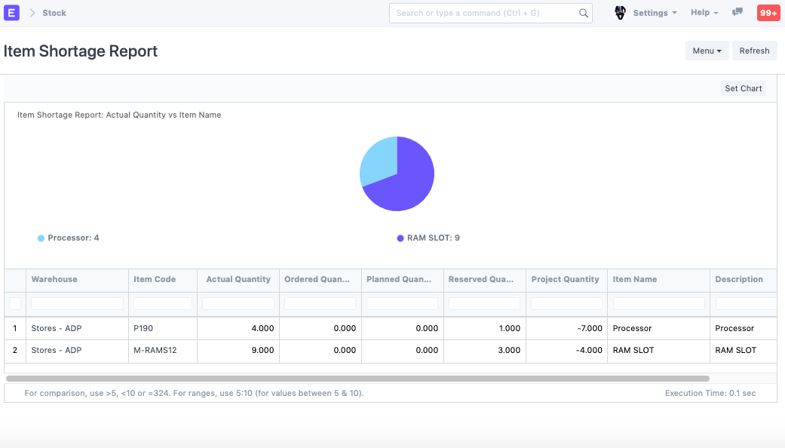Go to the Stock breadcrumb
Image resolution: width=785 pixels, height=448 pixels.
click(x=54, y=13)
